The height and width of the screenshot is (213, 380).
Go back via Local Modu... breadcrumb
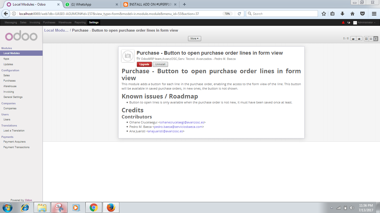coord(56,30)
